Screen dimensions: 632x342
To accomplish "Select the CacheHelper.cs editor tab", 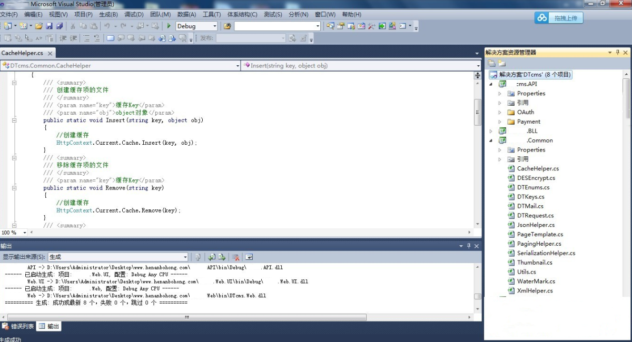I will pyautogui.click(x=22, y=53).
